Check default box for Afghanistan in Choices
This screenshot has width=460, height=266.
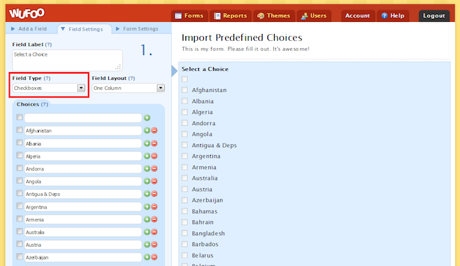click(x=19, y=130)
